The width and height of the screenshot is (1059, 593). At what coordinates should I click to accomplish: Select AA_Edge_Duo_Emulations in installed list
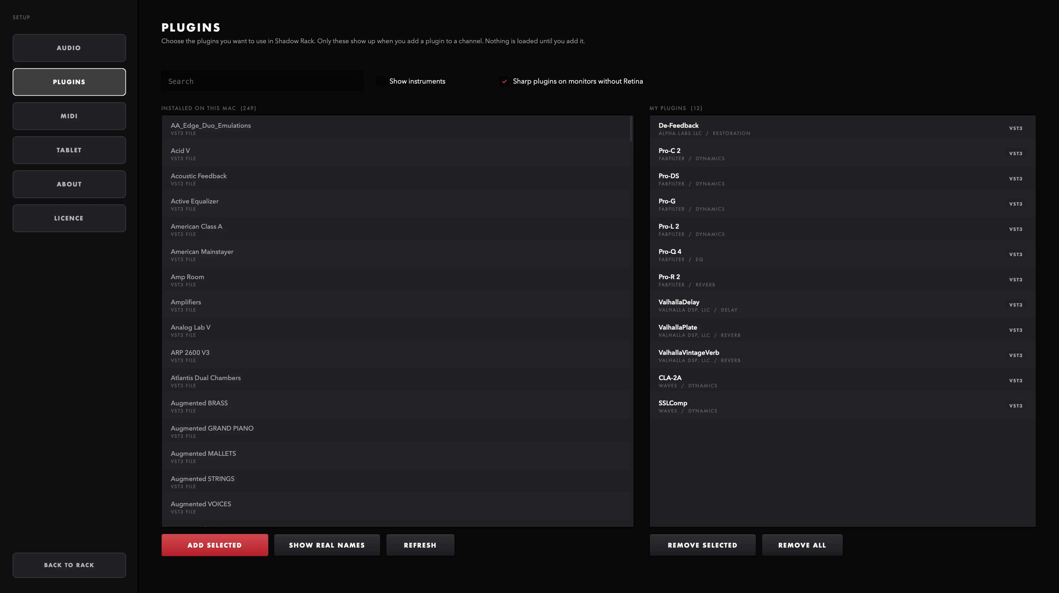[x=396, y=129]
